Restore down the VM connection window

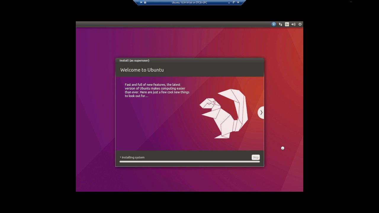pyautogui.click(x=234, y=2)
